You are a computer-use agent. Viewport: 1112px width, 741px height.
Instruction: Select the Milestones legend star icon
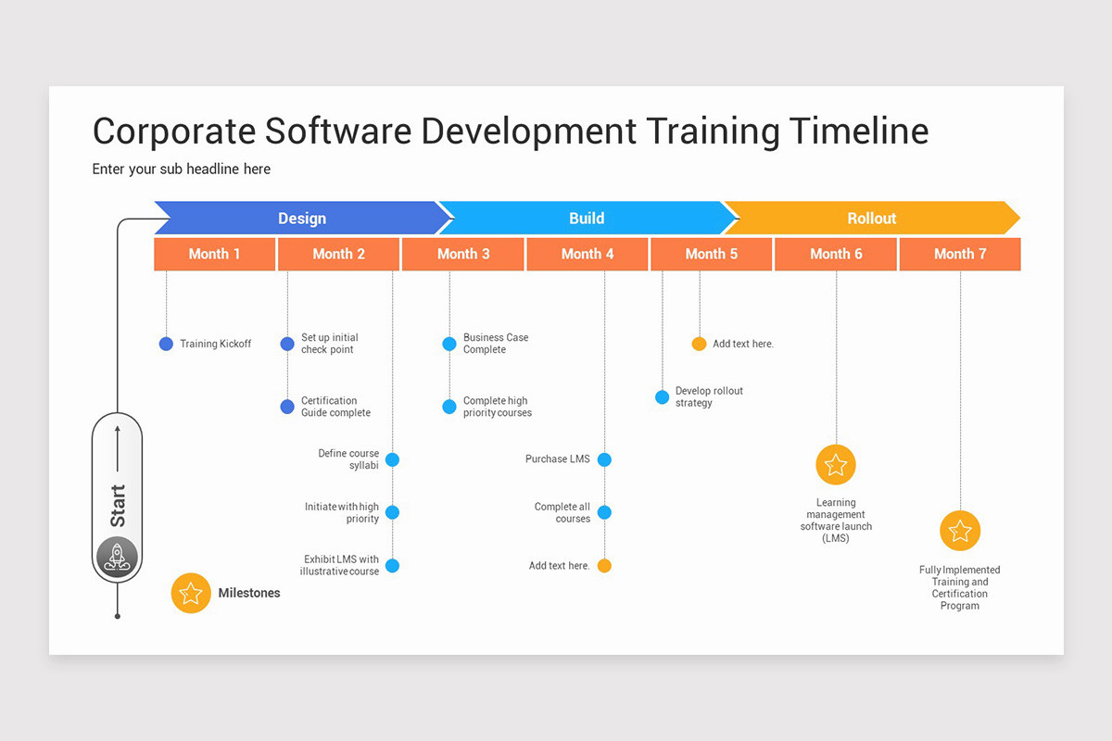[191, 593]
